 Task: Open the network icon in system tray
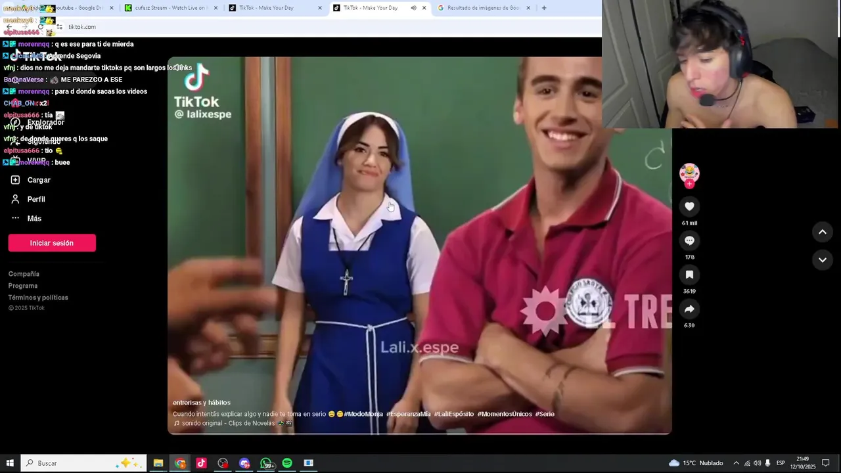(x=747, y=463)
